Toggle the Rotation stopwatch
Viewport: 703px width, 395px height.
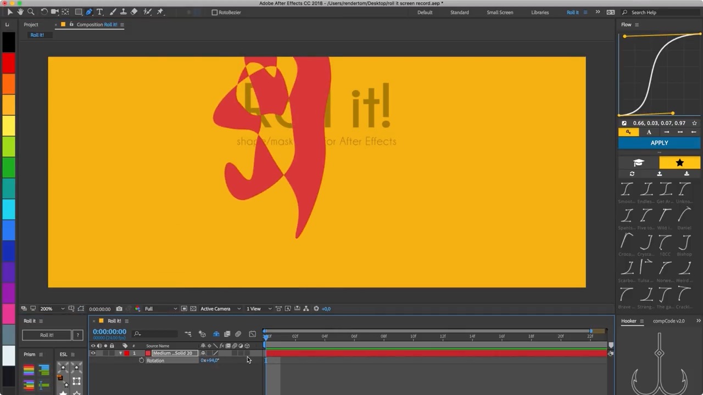coord(142,360)
